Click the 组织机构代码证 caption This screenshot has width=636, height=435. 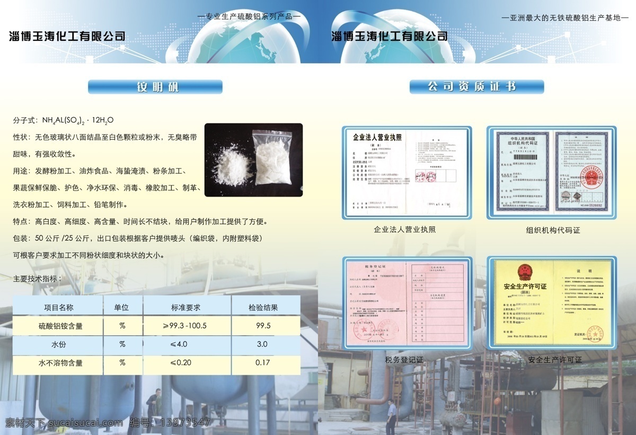click(x=553, y=230)
